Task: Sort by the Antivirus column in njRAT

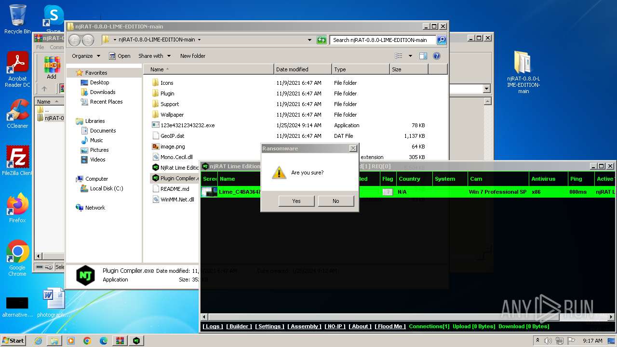Action: click(549, 179)
